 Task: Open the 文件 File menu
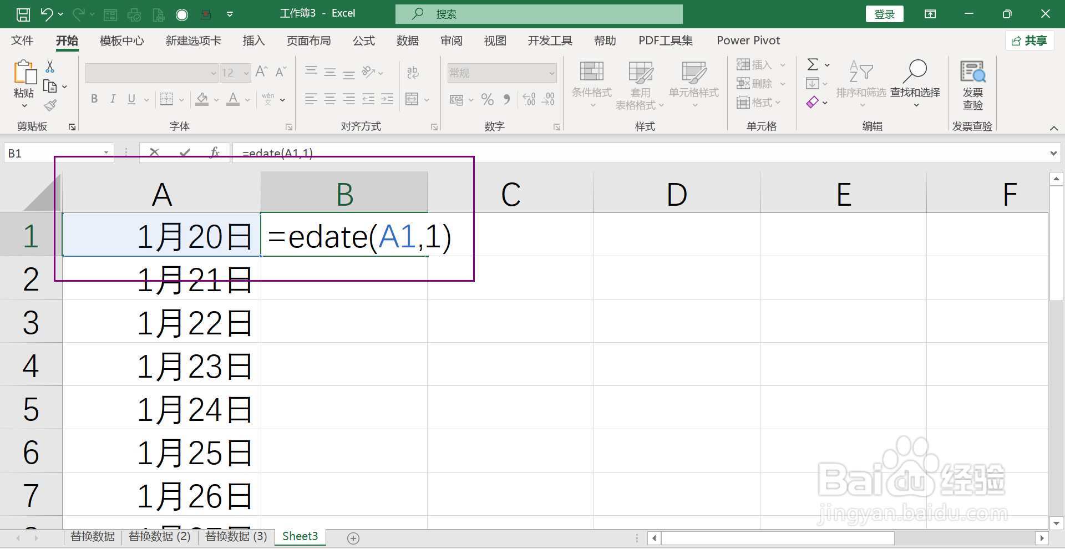point(22,40)
